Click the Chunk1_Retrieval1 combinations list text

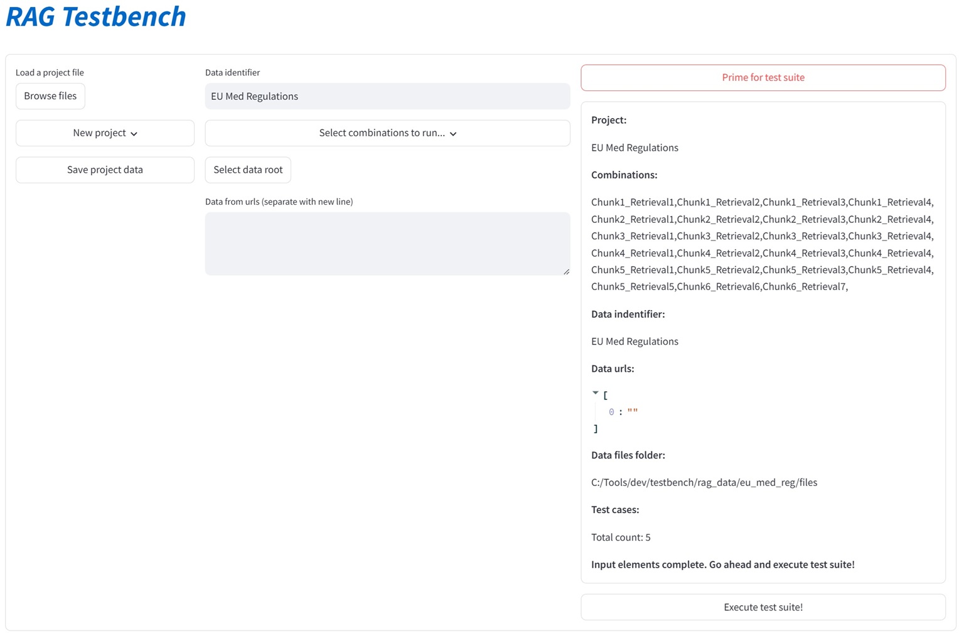pyautogui.click(x=633, y=202)
